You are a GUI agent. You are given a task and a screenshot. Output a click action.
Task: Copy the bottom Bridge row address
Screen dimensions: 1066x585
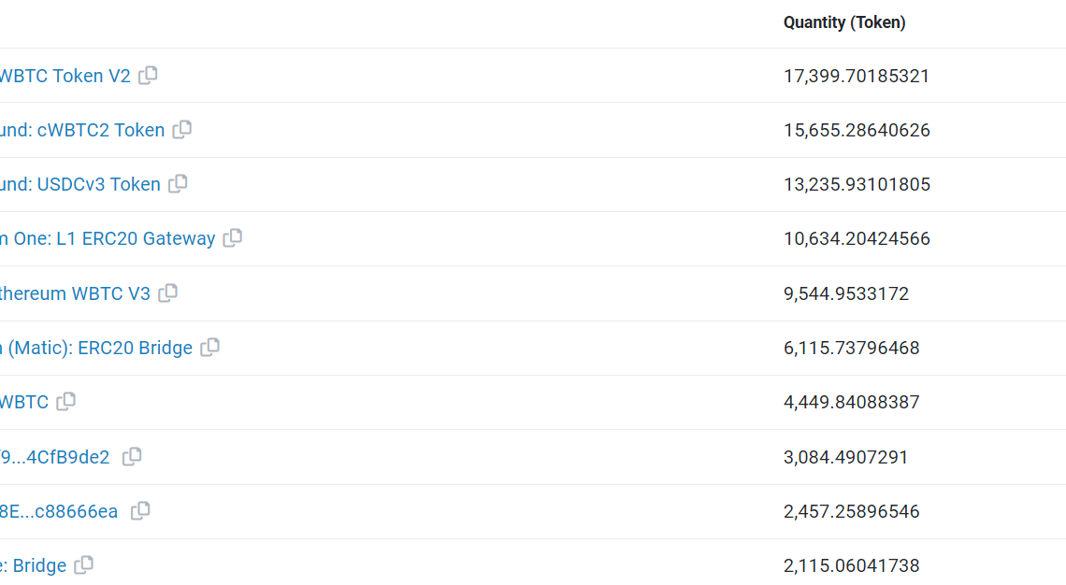point(84,565)
